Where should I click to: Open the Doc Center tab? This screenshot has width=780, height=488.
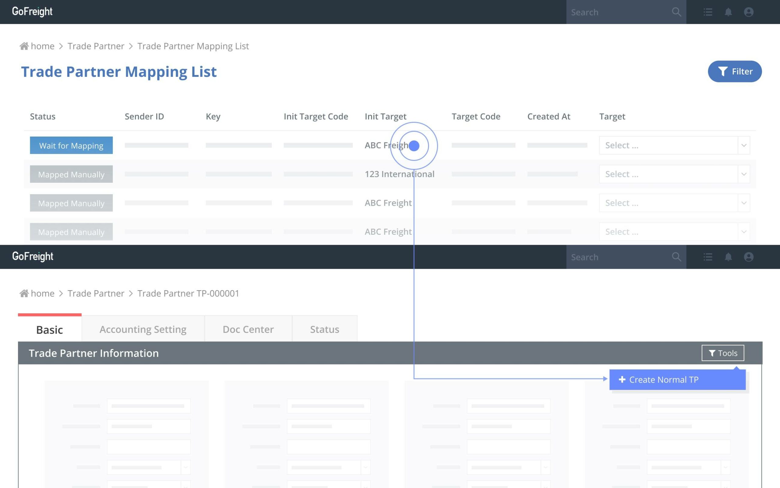[248, 329]
